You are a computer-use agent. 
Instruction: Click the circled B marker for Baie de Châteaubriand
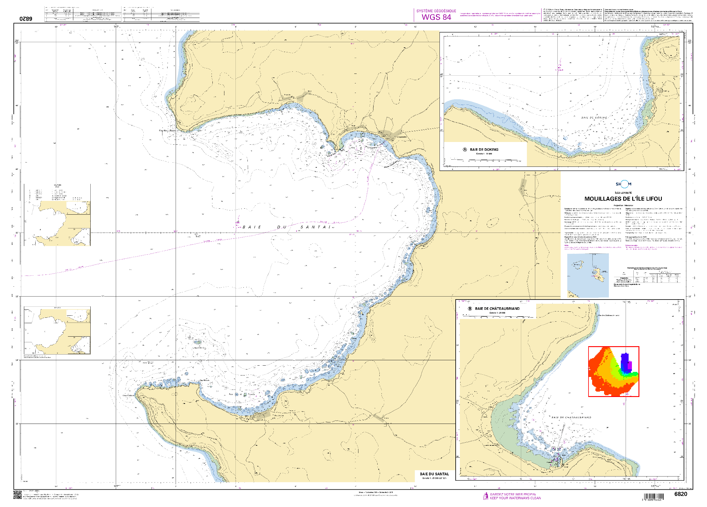point(470,309)
